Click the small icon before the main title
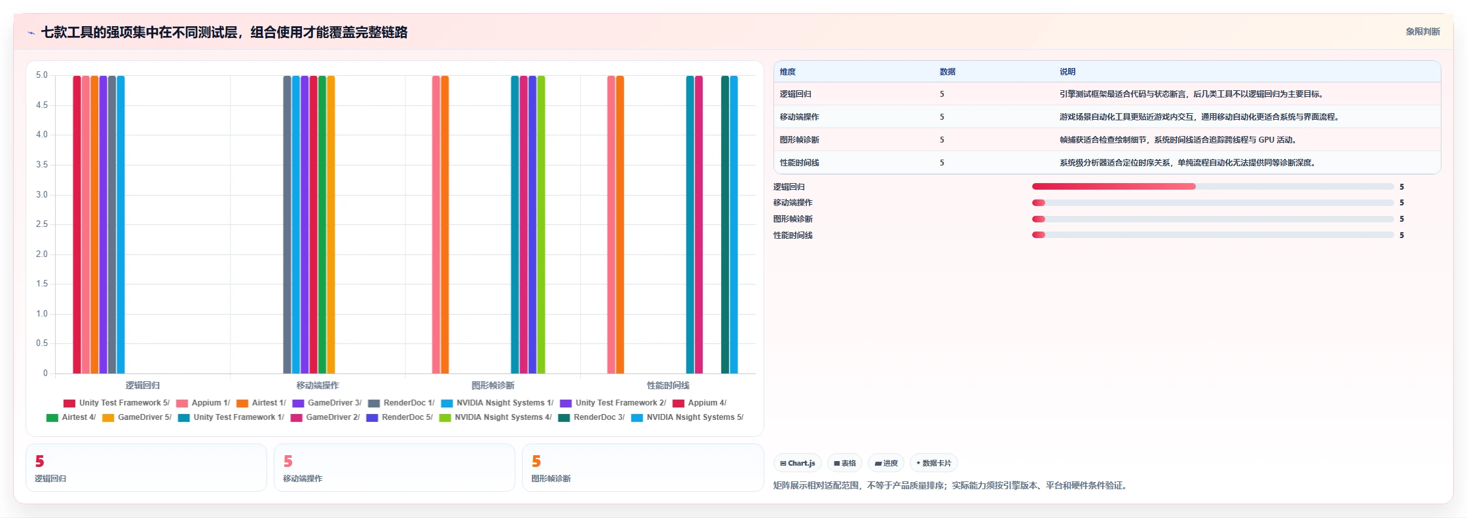This screenshot has width=1467, height=518. click(x=31, y=33)
